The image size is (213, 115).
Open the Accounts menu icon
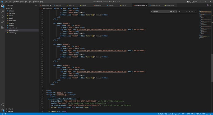3,104
